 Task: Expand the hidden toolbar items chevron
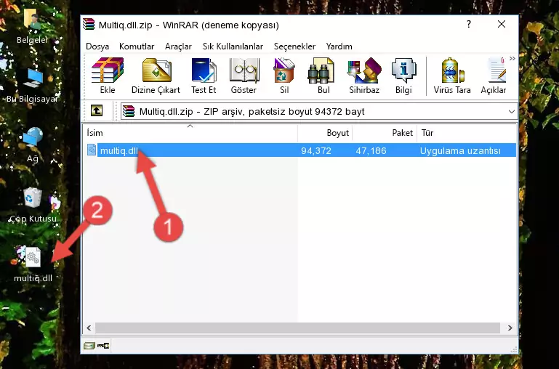pos(512,58)
